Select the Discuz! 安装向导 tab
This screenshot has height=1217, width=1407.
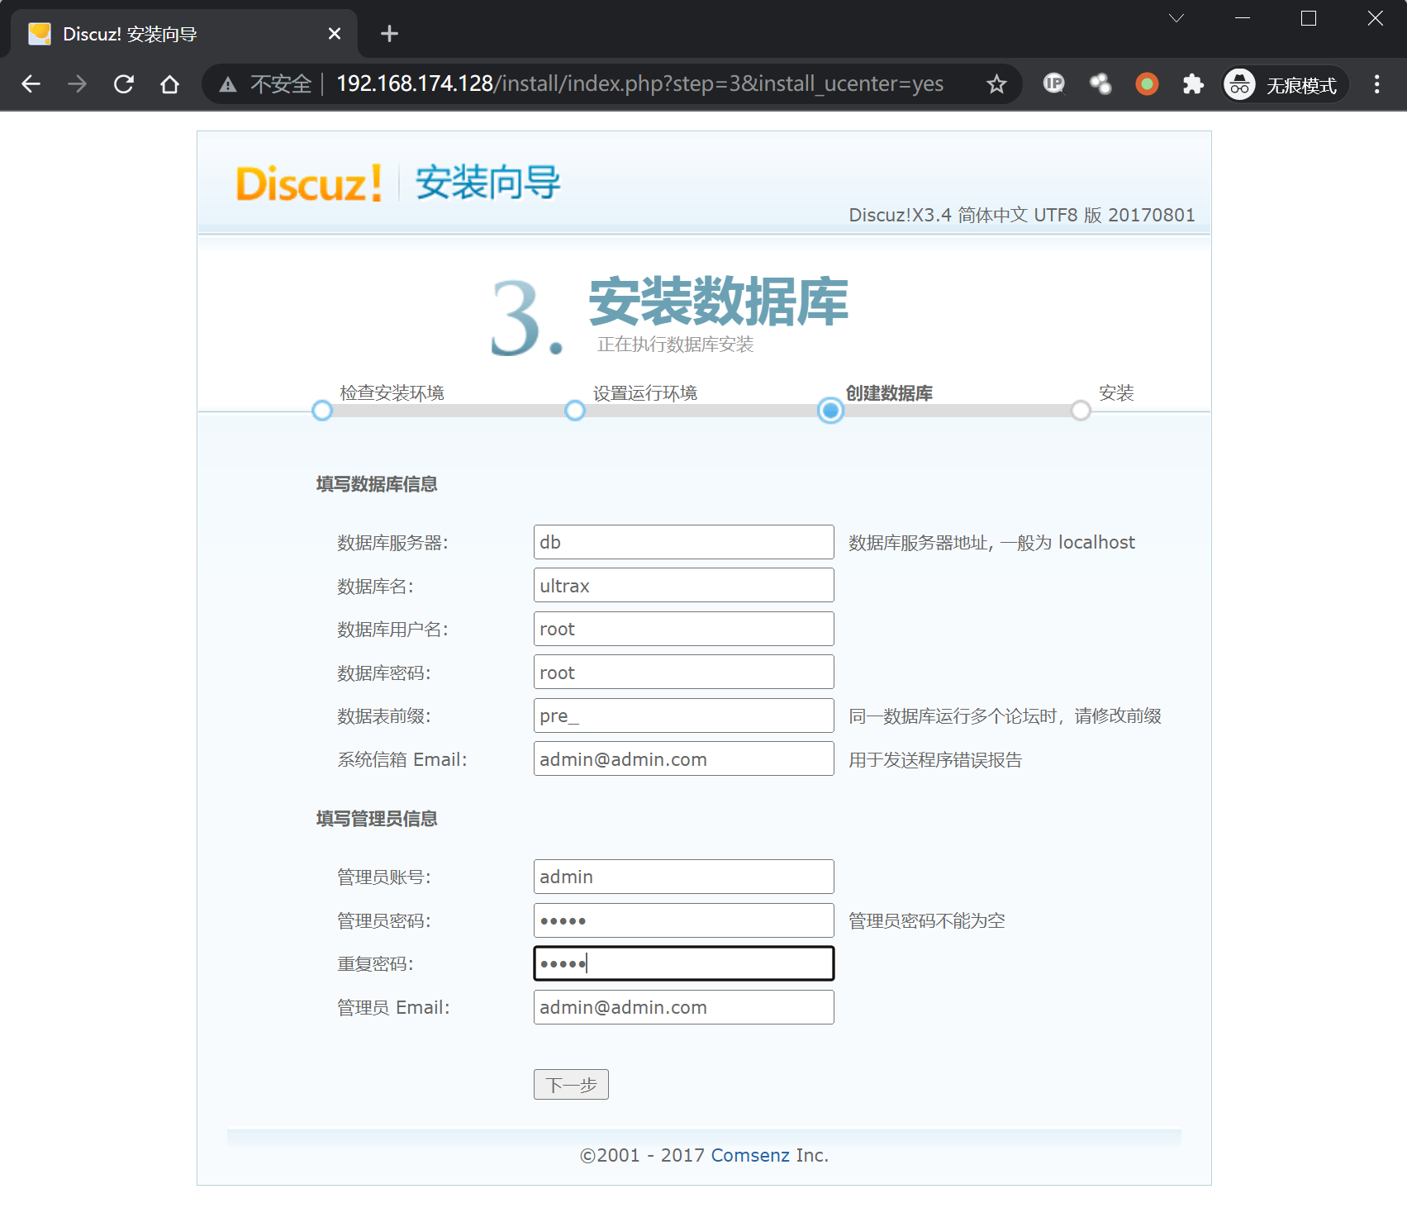click(x=165, y=34)
